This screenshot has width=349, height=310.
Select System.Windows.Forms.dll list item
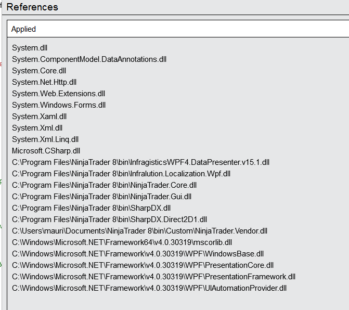pyautogui.click(x=59, y=105)
